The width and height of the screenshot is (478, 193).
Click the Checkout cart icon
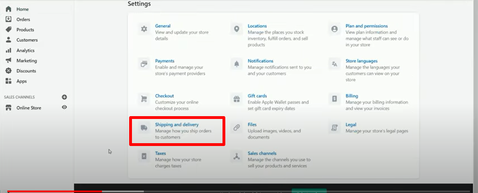144,99
